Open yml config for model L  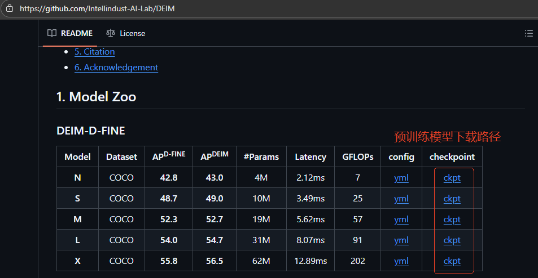tap(401, 240)
